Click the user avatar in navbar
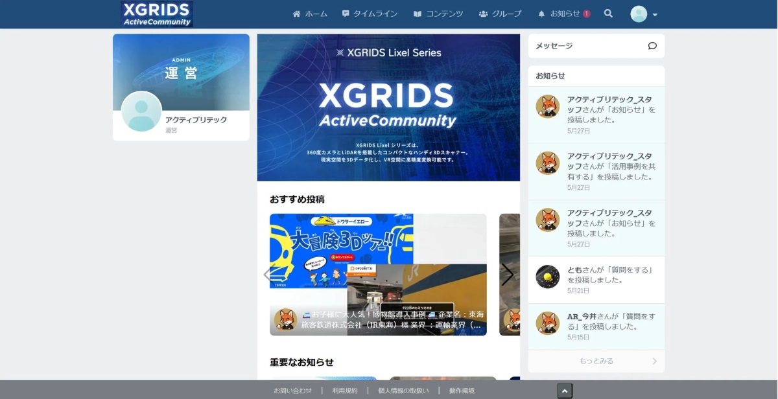 point(639,14)
